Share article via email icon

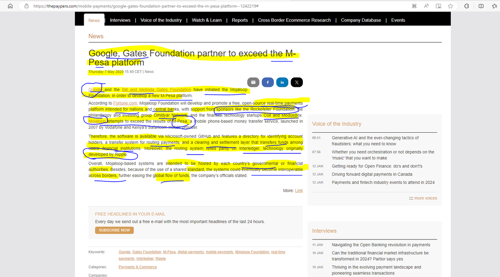253,82
